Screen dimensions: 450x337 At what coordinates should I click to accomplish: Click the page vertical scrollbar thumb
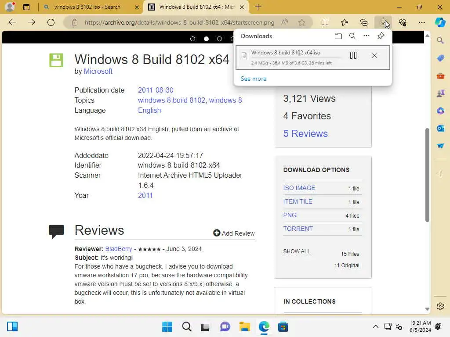tap(427, 175)
